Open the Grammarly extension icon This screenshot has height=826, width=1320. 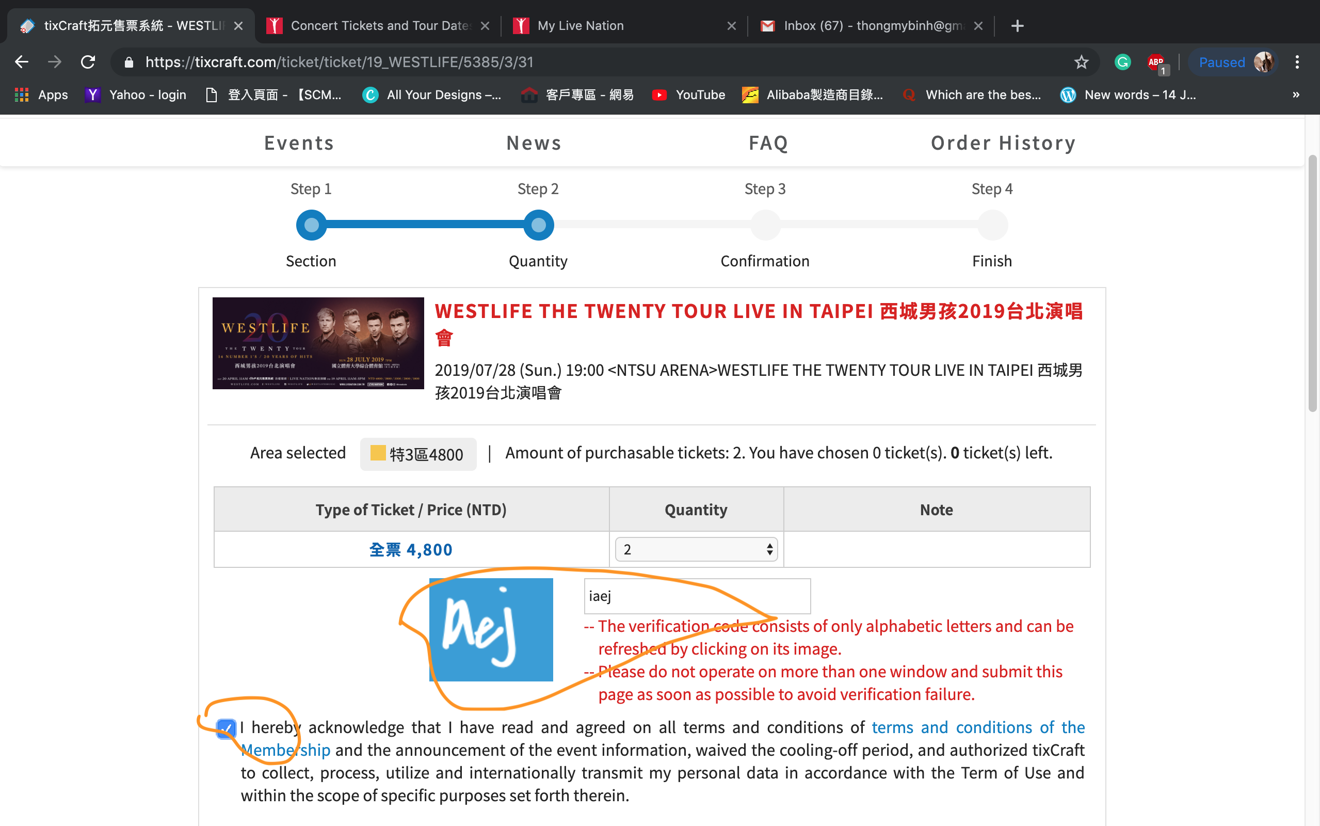[x=1122, y=62]
